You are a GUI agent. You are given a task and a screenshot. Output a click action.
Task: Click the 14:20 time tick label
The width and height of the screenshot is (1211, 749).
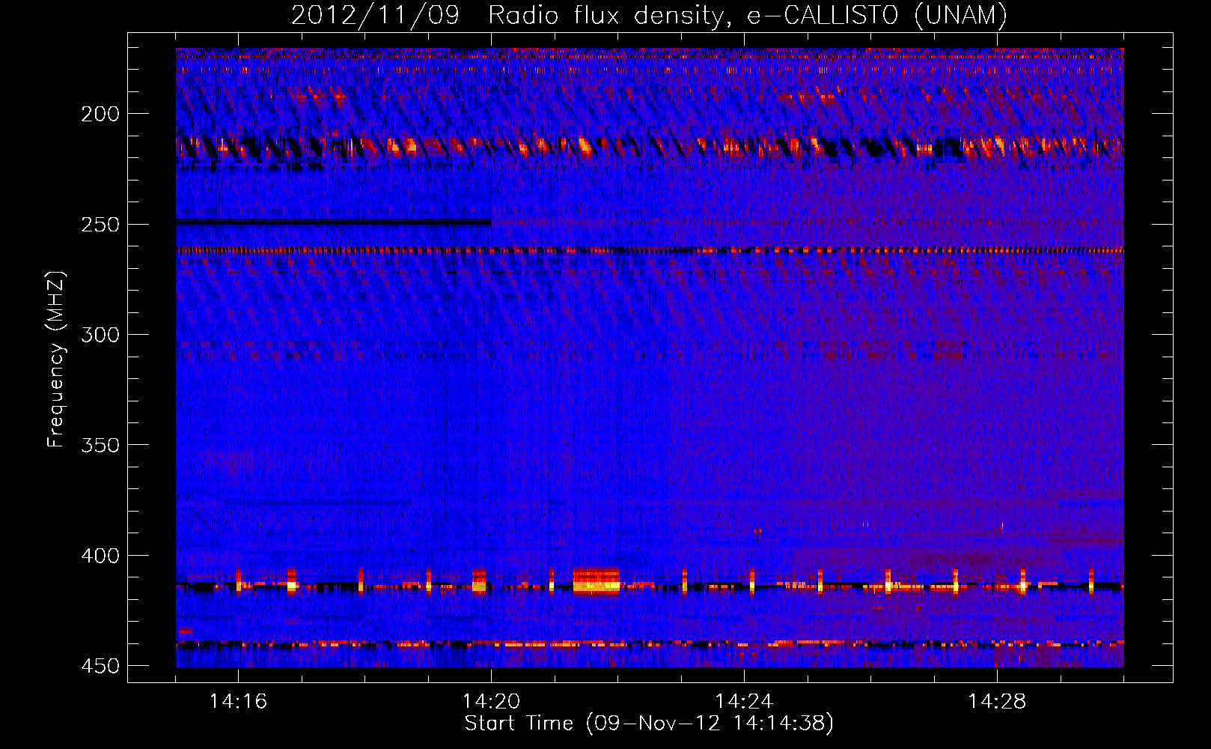[x=491, y=701]
